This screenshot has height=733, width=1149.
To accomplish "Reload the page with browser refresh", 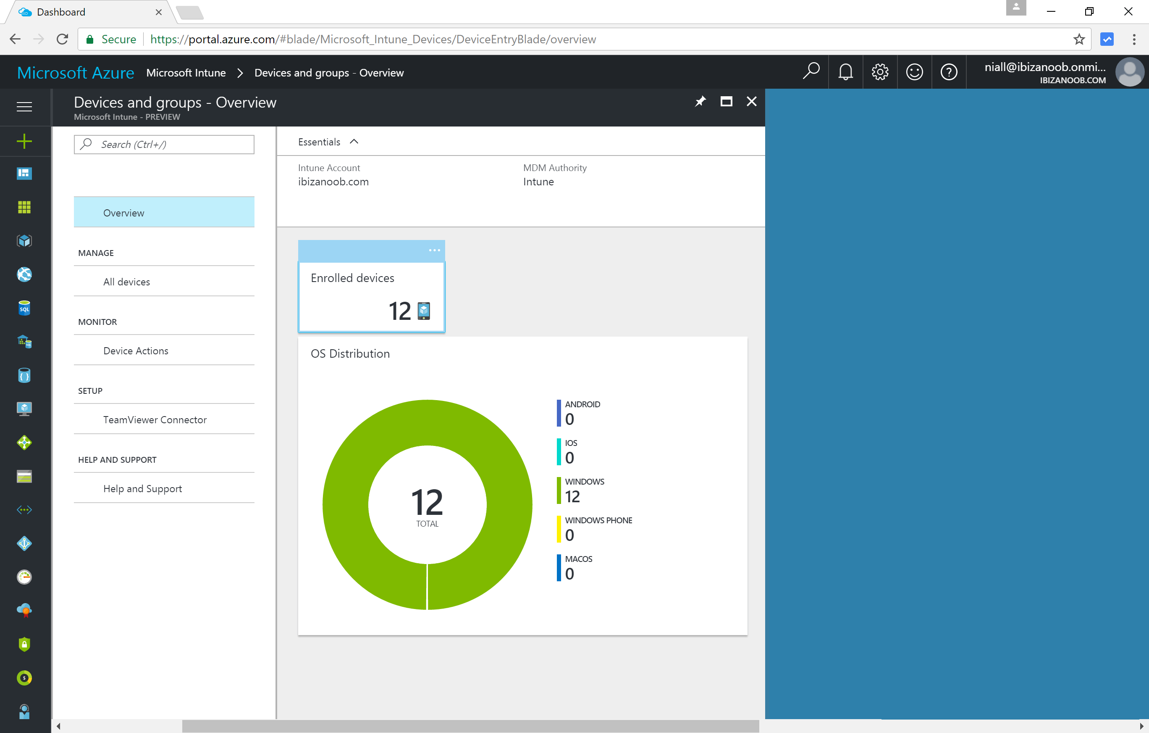I will 62,39.
